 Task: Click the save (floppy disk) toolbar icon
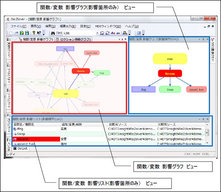click(27, 33)
